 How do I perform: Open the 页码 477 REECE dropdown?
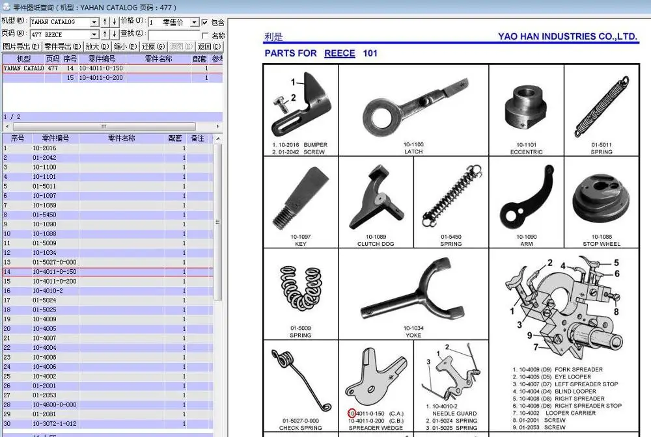coord(94,34)
